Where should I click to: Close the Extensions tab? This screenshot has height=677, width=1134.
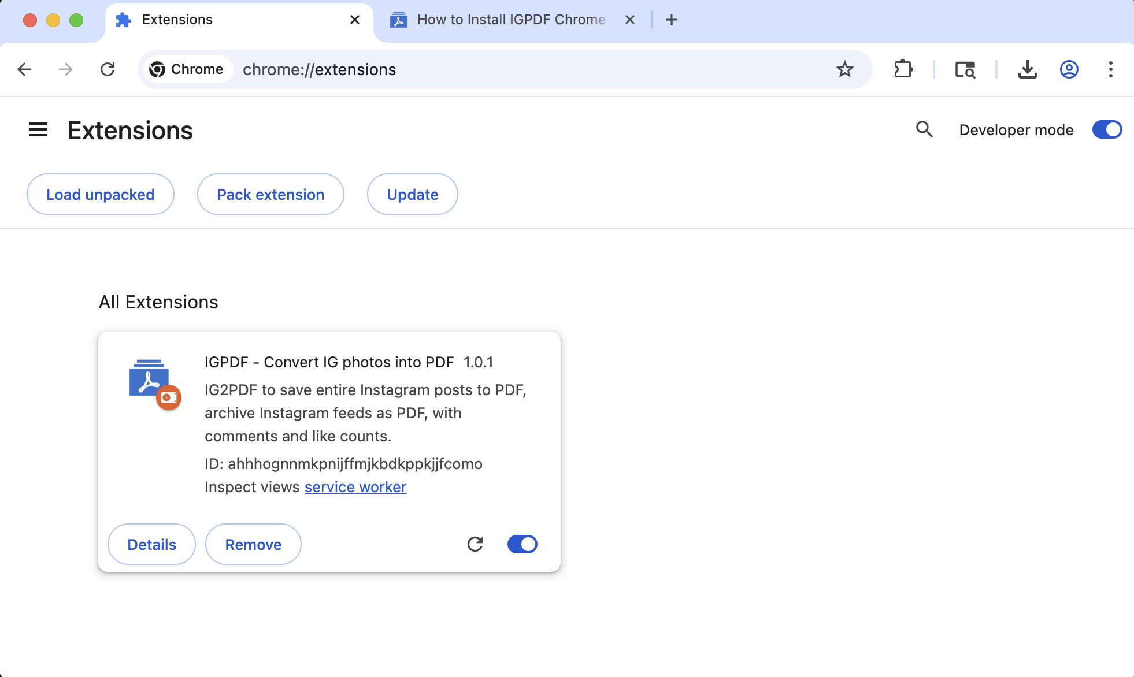click(355, 20)
